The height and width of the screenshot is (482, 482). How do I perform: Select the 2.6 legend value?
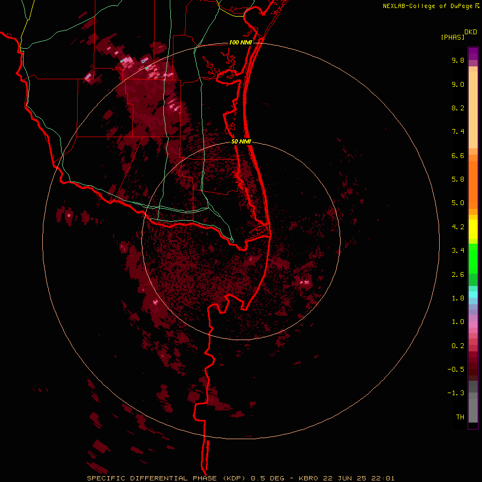point(458,275)
